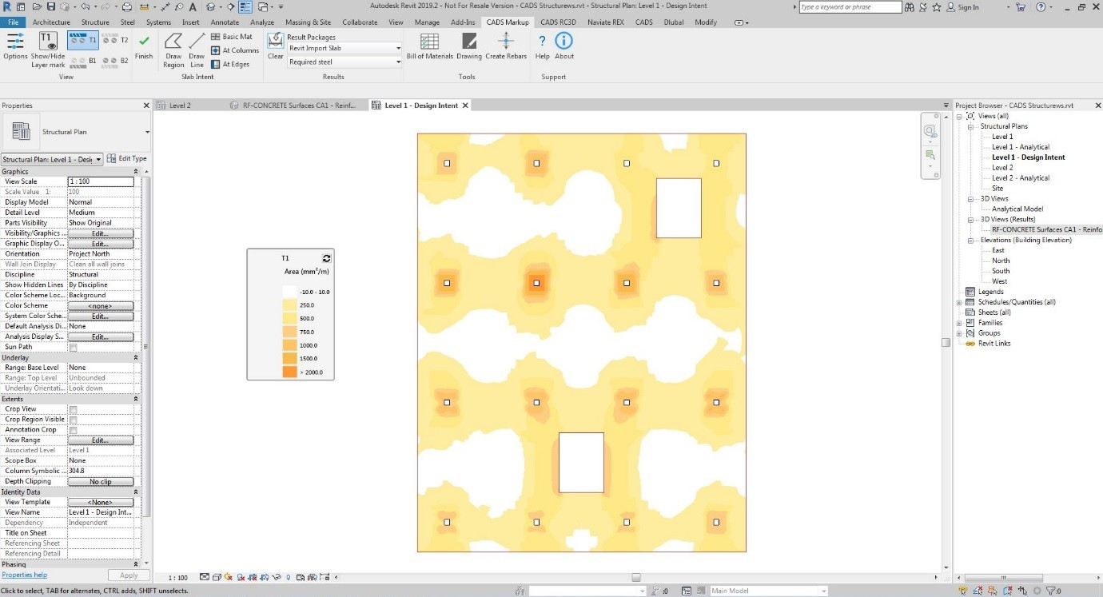Check the Annotation Crop box
The height and width of the screenshot is (597, 1103).
pyautogui.click(x=71, y=429)
